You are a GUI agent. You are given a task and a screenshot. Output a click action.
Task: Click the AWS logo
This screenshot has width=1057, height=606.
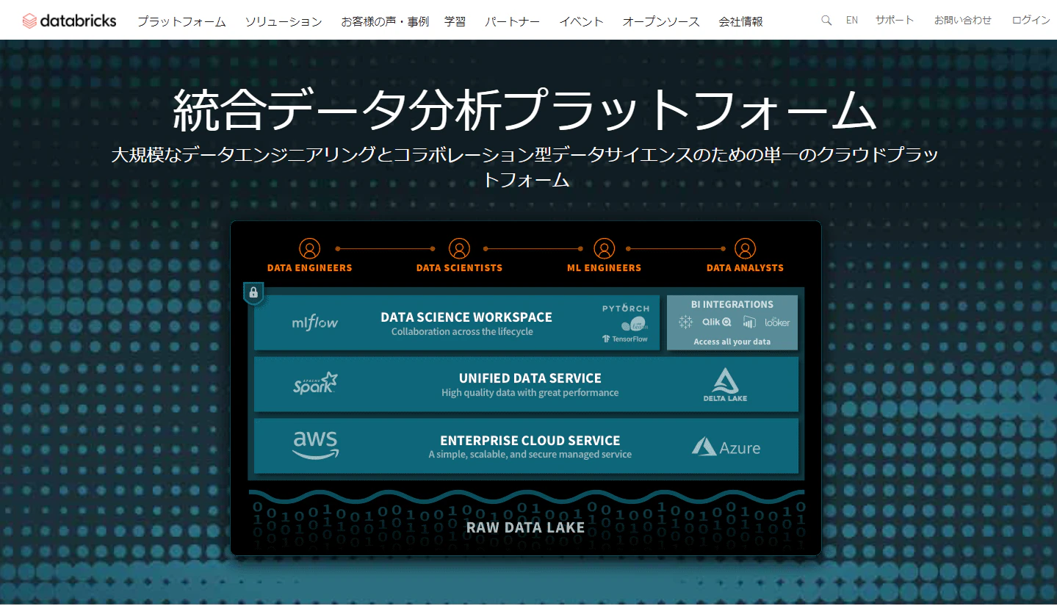pos(316,445)
